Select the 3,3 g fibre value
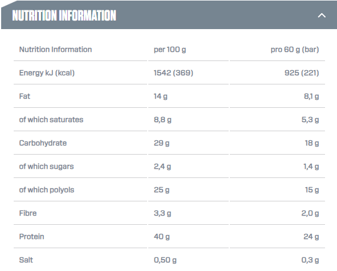337x271 pixels. [163, 213]
